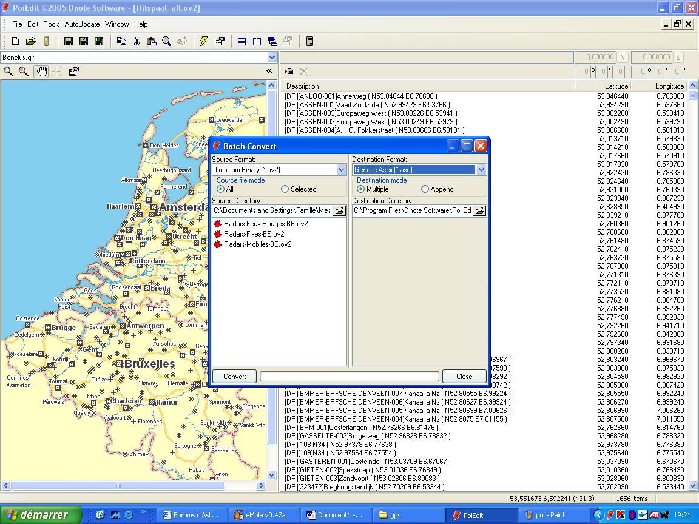Select 'Multiple' destination mode
Viewport: 699px width, 524px height.
click(x=361, y=189)
